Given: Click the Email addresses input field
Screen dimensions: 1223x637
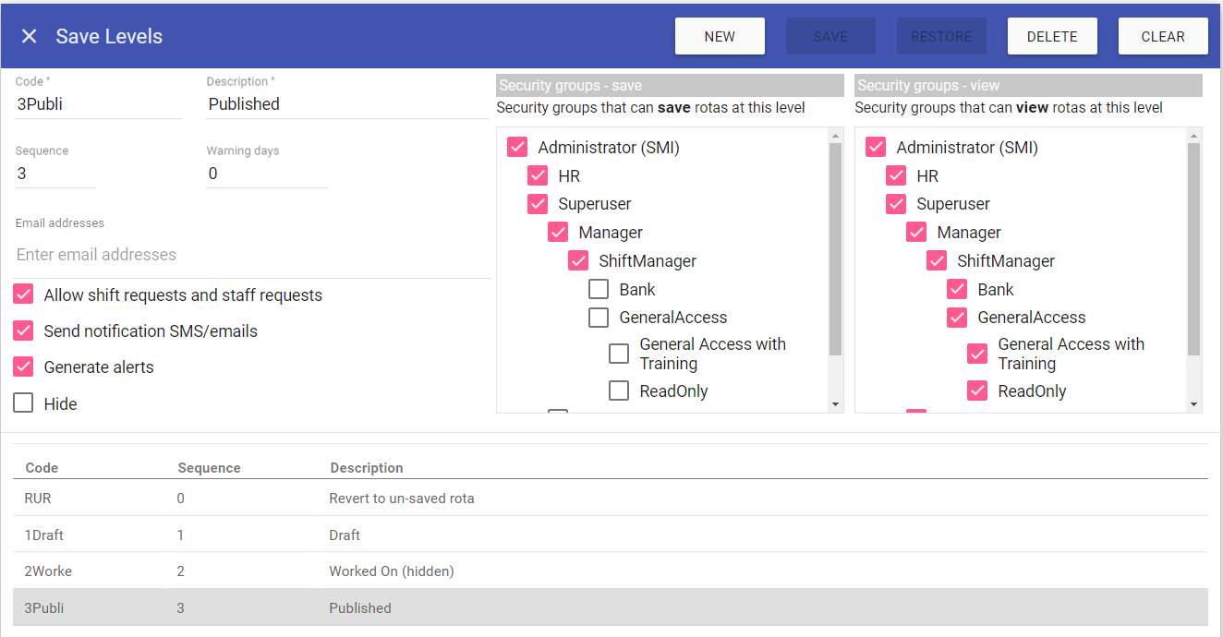Looking at the screenshot, I should pyautogui.click(x=251, y=255).
